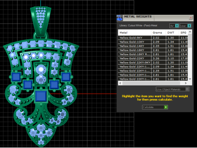Select the Yellow Gold 22KY:9KY row
Screen dimensions: 197x148
[153, 62]
